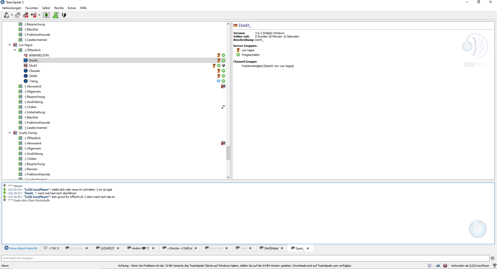
Task: Click the green check badge next to BABANELSON
Action: (x=223, y=55)
